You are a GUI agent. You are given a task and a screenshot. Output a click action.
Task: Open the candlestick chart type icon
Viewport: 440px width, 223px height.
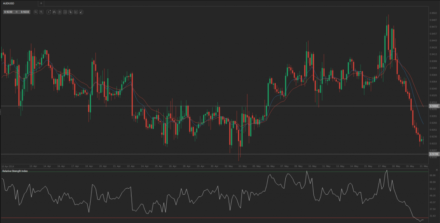coord(54,12)
